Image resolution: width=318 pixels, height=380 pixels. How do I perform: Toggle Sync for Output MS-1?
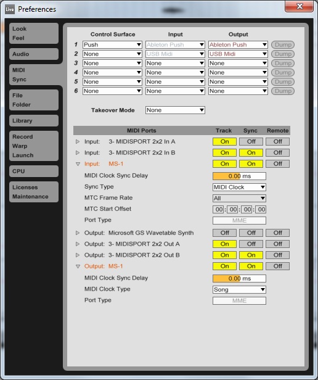pyautogui.click(x=251, y=266)
